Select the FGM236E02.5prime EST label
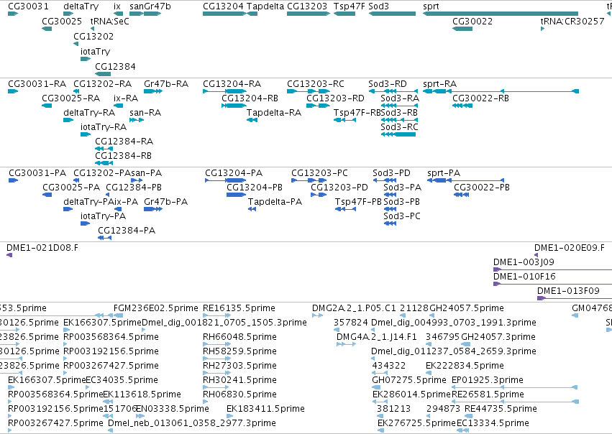Viewport: 612px width, 434px height. [156, 308]
